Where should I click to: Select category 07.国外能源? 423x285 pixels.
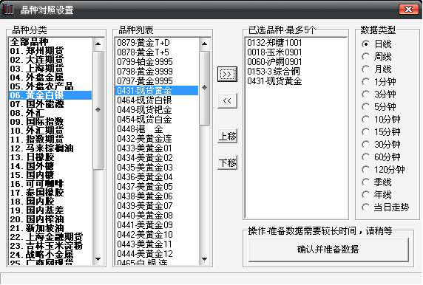pyautogui.click(x=50, y=104)
